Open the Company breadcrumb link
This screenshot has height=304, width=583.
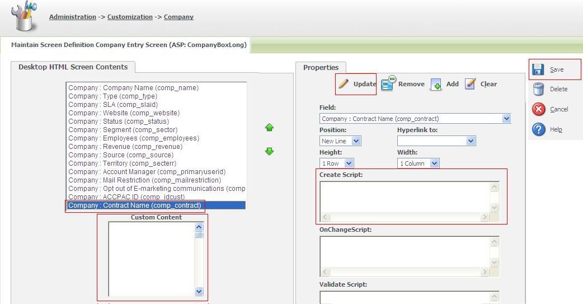pos(178,17)
